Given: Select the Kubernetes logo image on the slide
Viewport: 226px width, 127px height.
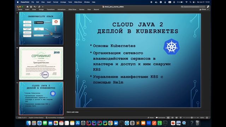Looking at the screenshot, I should pos(172,47).
